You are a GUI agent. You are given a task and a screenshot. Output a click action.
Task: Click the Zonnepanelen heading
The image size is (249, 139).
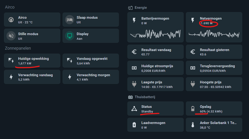18,48
